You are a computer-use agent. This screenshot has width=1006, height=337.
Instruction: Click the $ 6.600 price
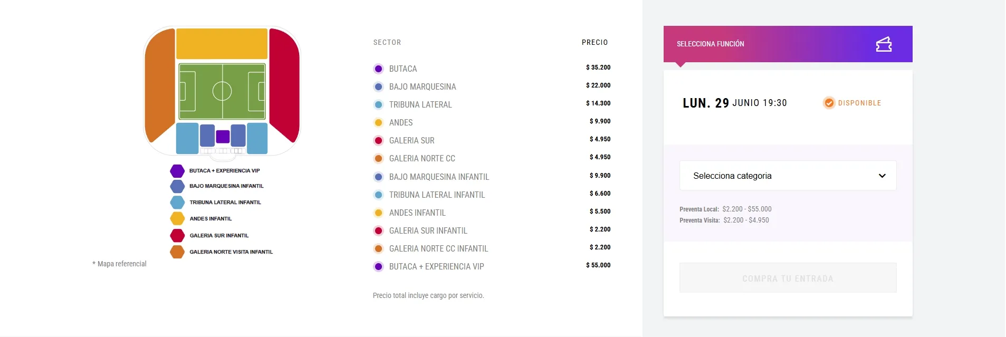pyautogui.click(x=600, y=194)
